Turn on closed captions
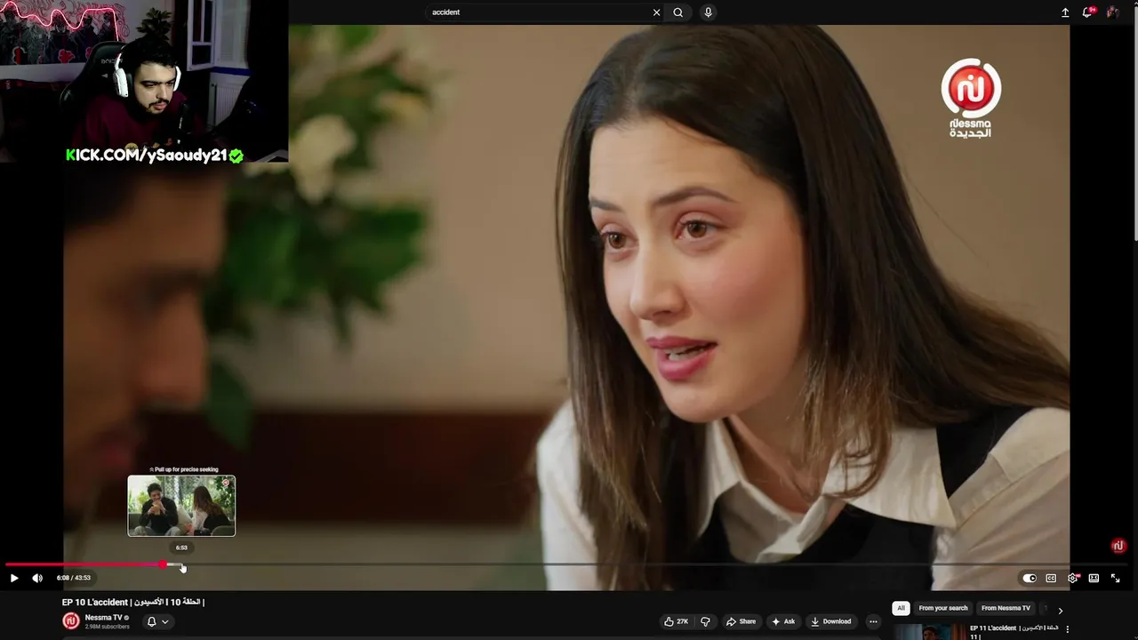Viewport: 1138px width, 640px height. [x=1051, y=578]
